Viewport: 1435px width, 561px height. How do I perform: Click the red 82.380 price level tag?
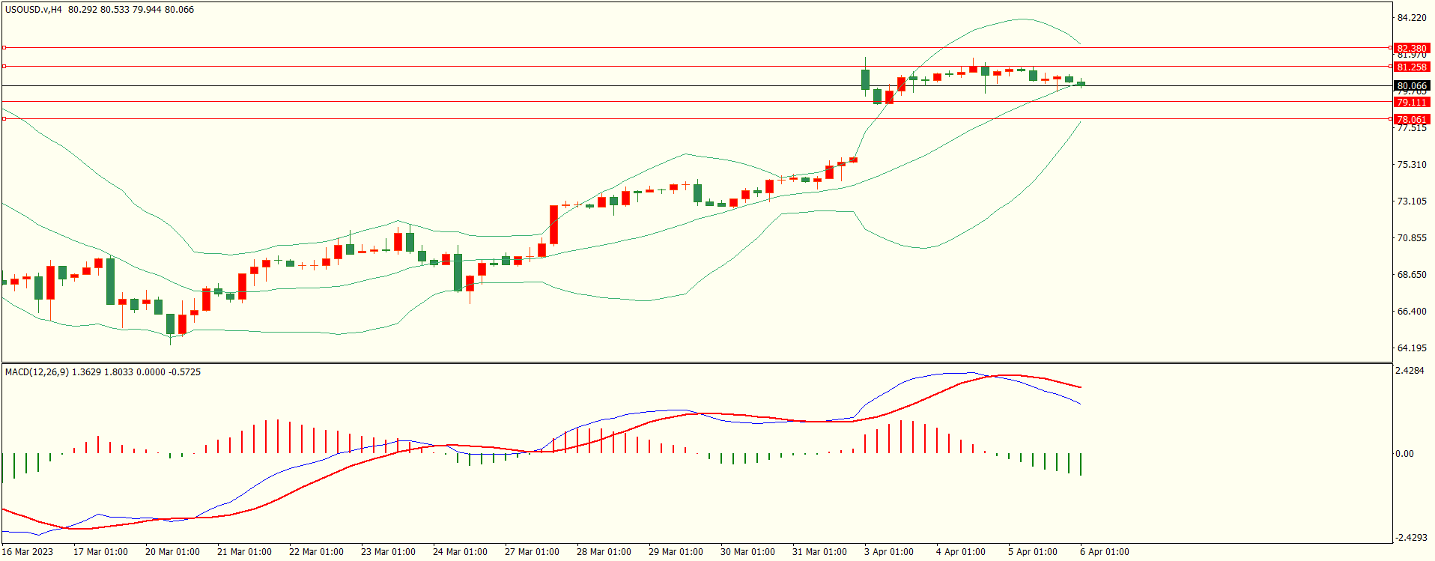pyautogui.click(x=1412, y=48)
